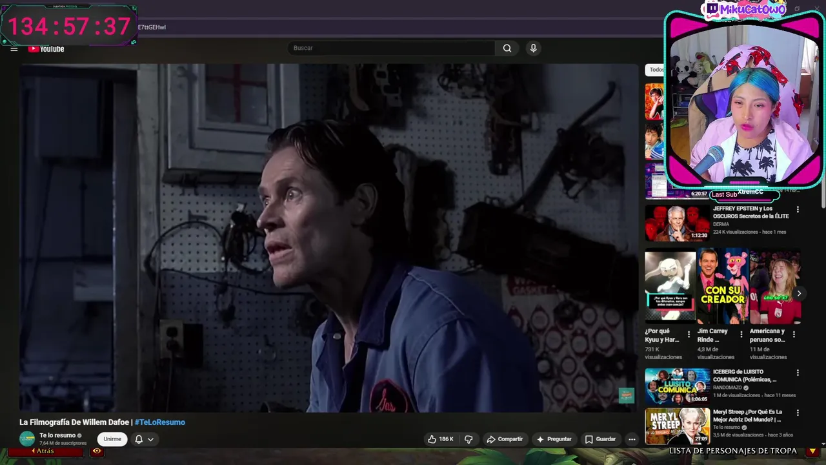This screenshot has width=826, height=465.
Task: Show next shorts with the right chevron
Action: 799,293
